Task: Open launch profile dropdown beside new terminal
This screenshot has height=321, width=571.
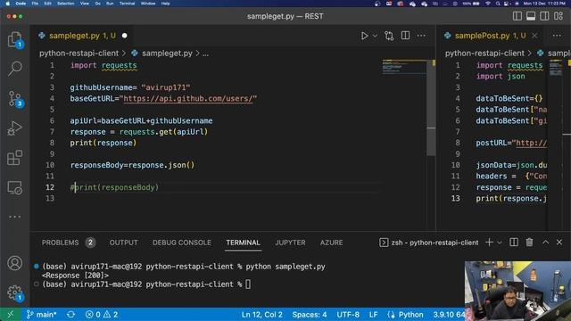Action: [500, 243]
